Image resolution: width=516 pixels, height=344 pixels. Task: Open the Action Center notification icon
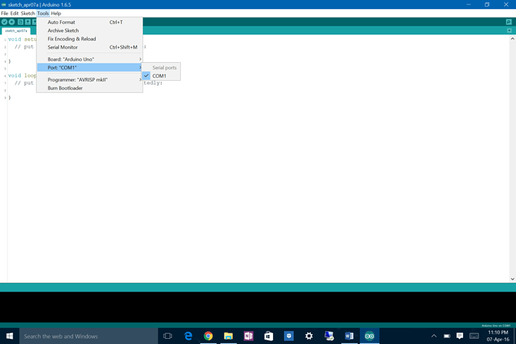tap(460, 336)
